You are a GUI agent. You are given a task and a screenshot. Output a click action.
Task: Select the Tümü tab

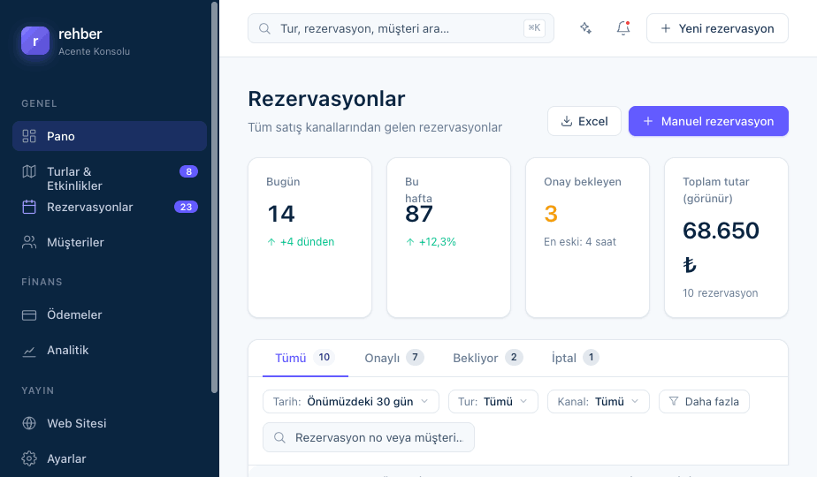(305, 358)
